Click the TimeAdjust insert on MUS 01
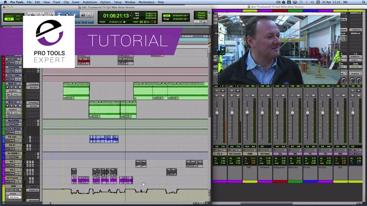 tap(33, 84)
